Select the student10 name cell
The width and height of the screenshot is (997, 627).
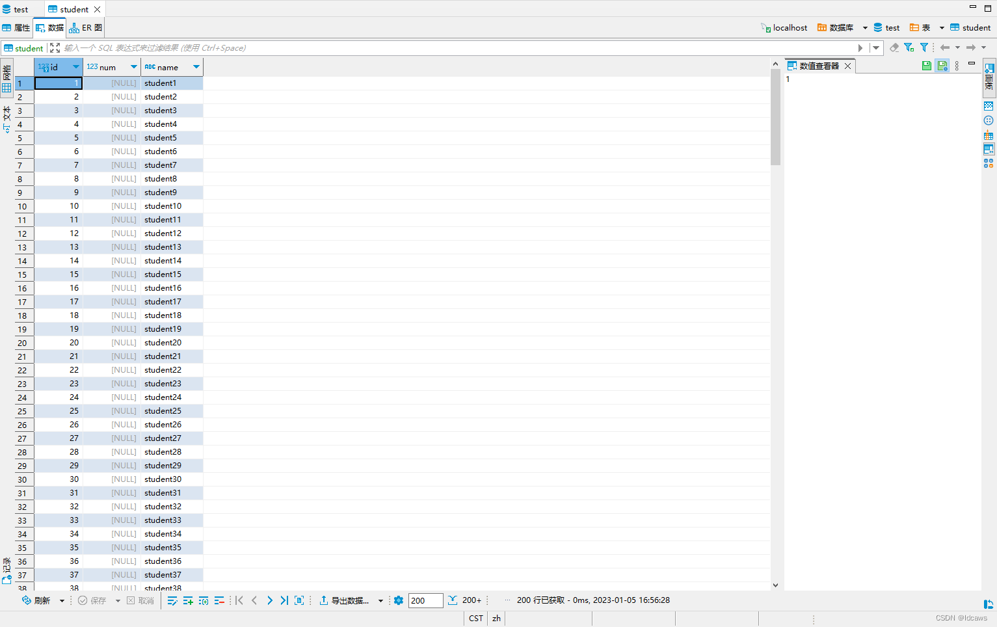click(x=172, y=206)
